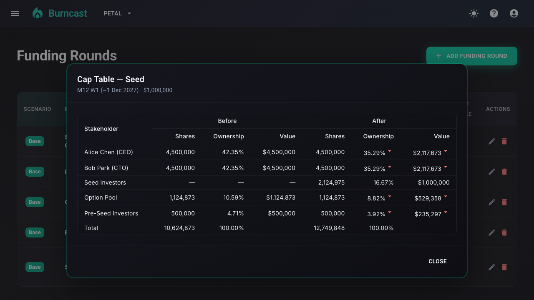
Task: Click Pre-Seed Investors after value $235,297
Action: click(428, 214)
